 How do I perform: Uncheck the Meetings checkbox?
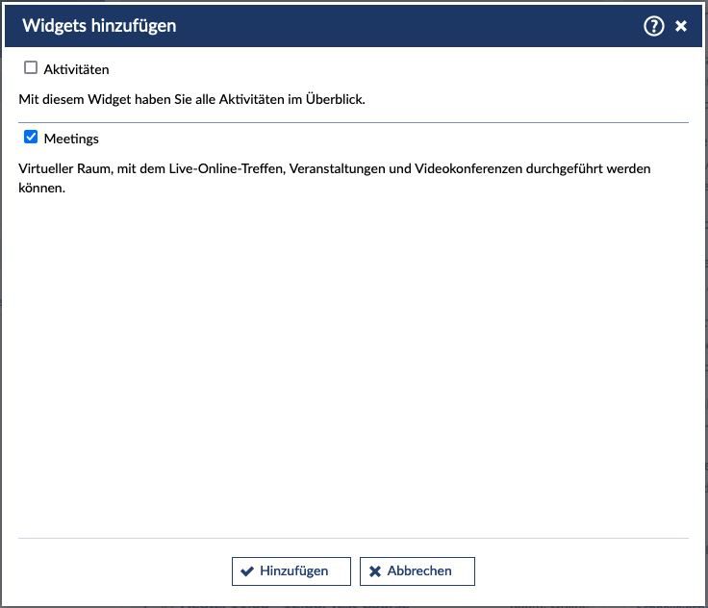31,138
